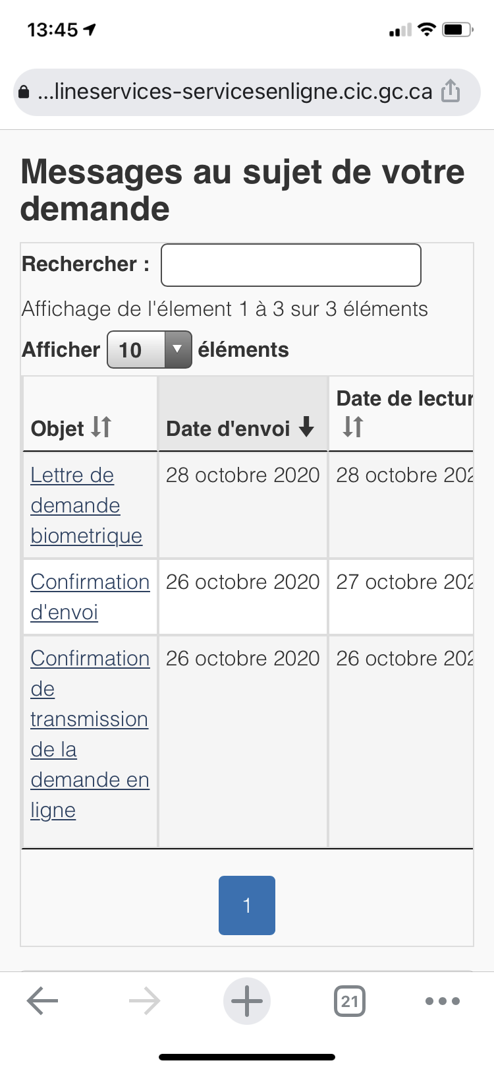494x1071 pixels.
Task: Tap the lock icon in address bar
Action: click(x=24, y=92)
